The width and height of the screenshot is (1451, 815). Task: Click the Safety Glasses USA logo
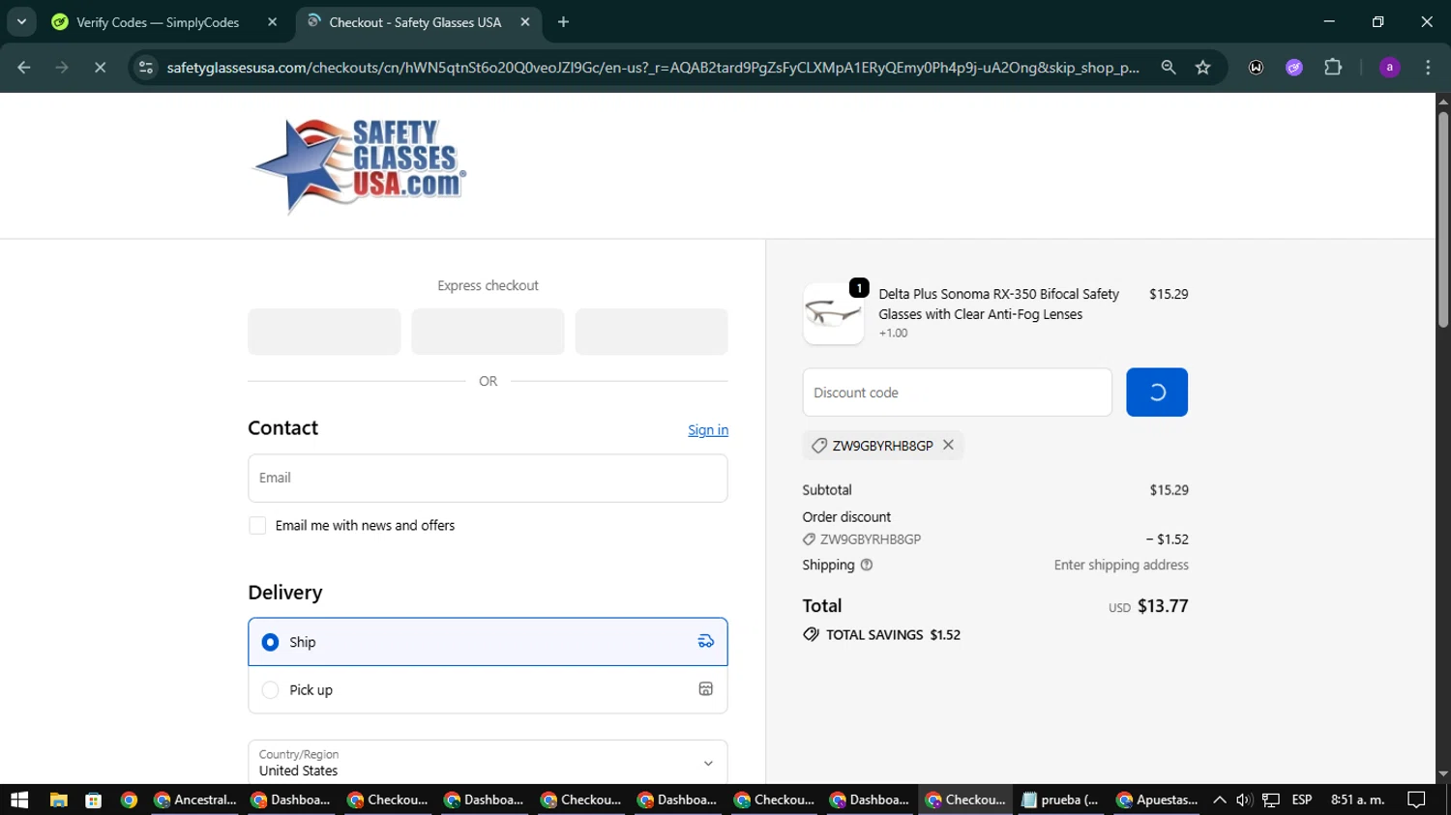359,165
